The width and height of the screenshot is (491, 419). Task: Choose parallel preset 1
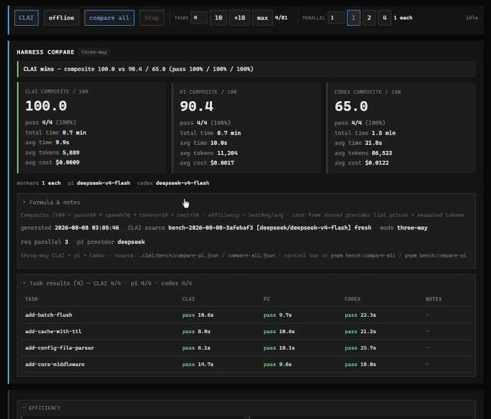(353, 18)
